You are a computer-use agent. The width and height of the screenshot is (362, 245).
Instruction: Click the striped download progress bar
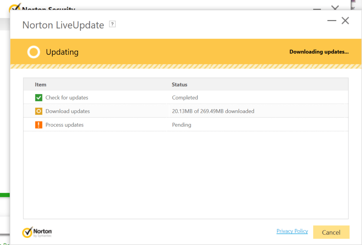click(x=186, y=66)
